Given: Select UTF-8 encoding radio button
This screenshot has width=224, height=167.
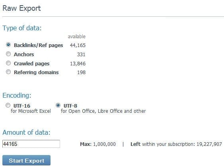Looking at the screenshot, I should tap(58, 105).
